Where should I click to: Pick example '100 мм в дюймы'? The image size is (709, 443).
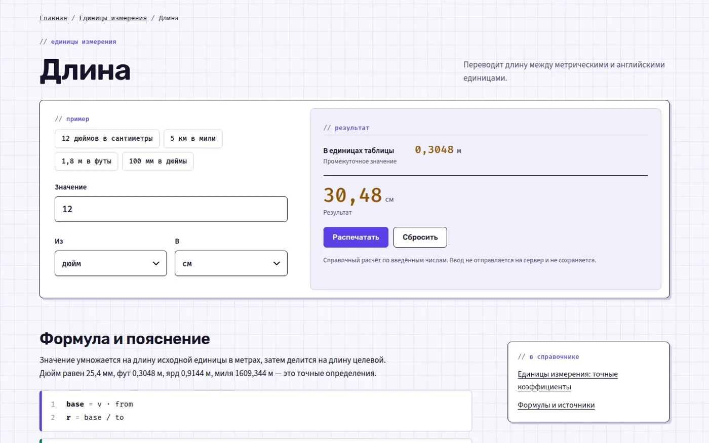[157, 162]
